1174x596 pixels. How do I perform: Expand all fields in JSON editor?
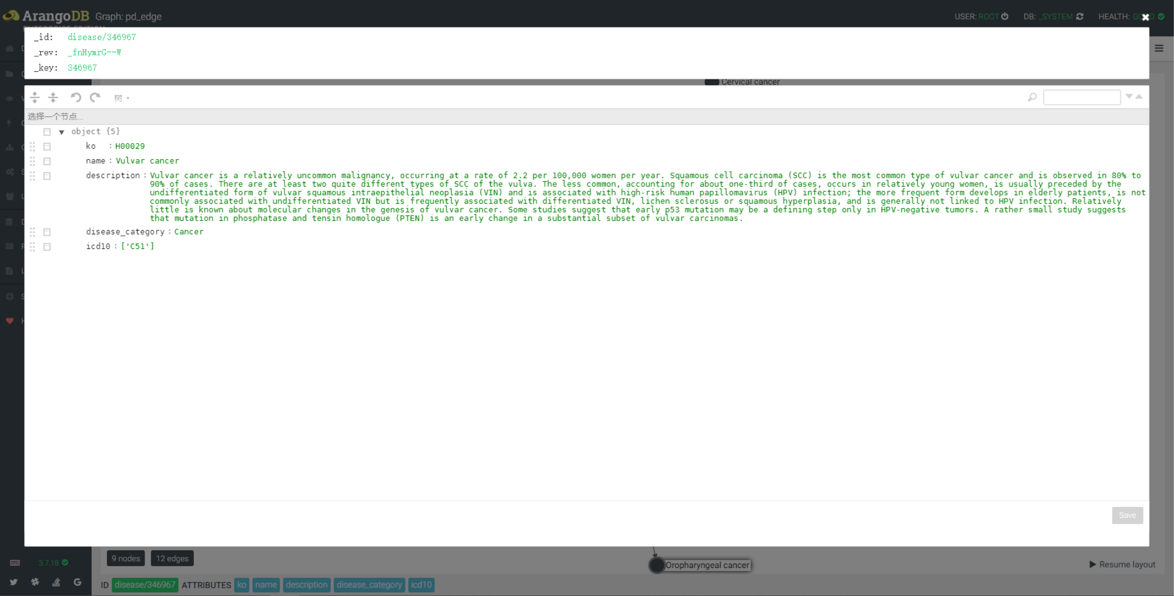[x=35, y=97]
